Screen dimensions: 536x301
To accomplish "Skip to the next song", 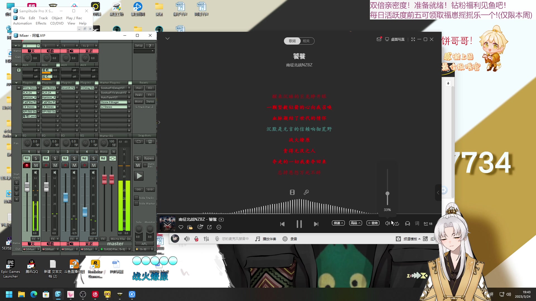I will [316, 224].
